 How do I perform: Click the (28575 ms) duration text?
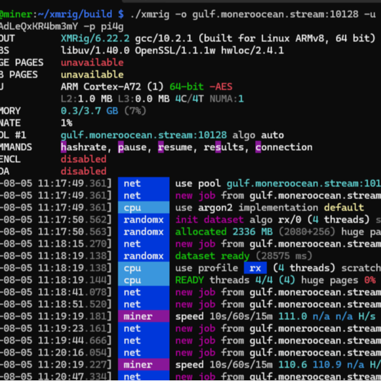[x=284, y=256]
